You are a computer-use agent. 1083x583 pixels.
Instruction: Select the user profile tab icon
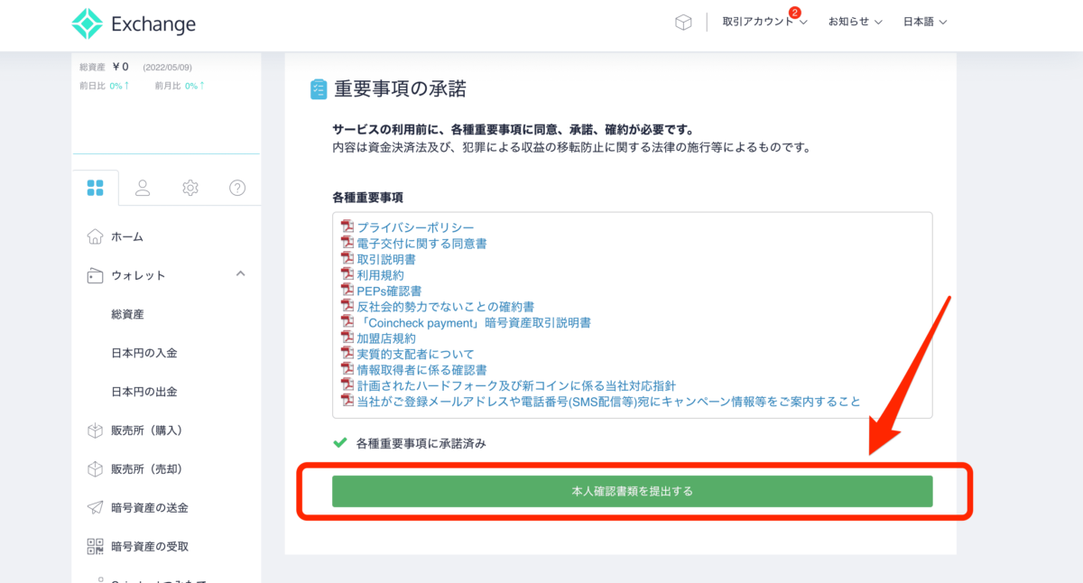coord(143,188)
